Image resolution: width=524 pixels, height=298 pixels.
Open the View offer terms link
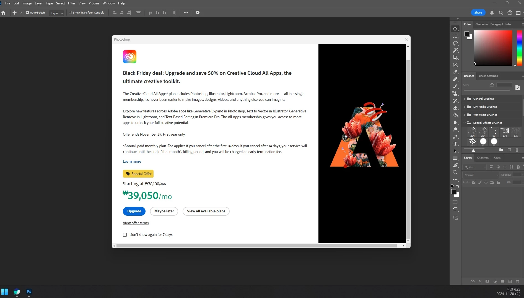click(136, 223)
